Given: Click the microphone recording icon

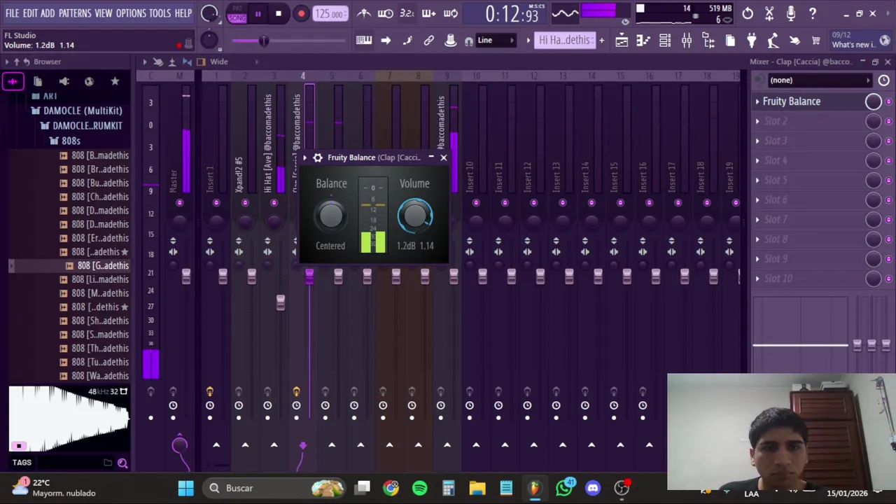Looking at the screenshot, I should [x=791, y=13].
